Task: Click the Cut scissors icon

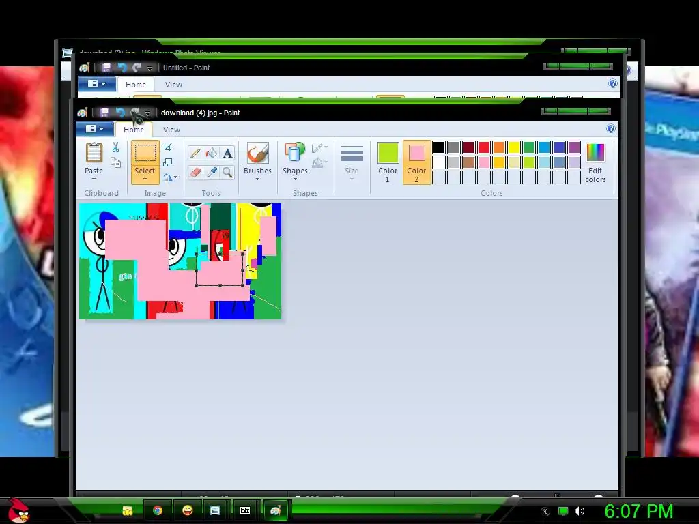Action: (115, 147)
